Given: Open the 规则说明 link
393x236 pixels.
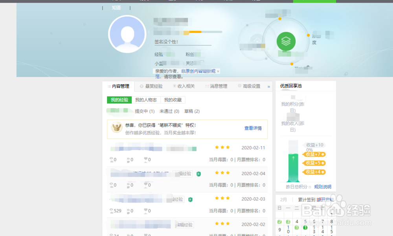Looking at the screenshot, I should click(324, 187).
